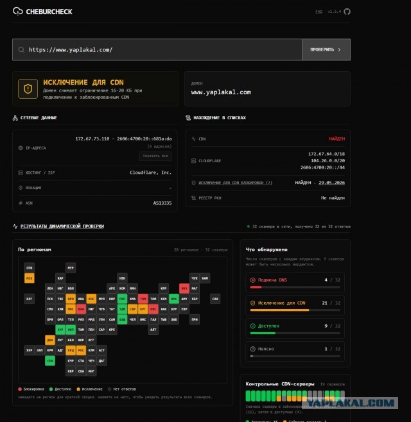Select the green БАШ region tile
The height and width of the screenshot is (422, 411).
click(x=123, y=319)
